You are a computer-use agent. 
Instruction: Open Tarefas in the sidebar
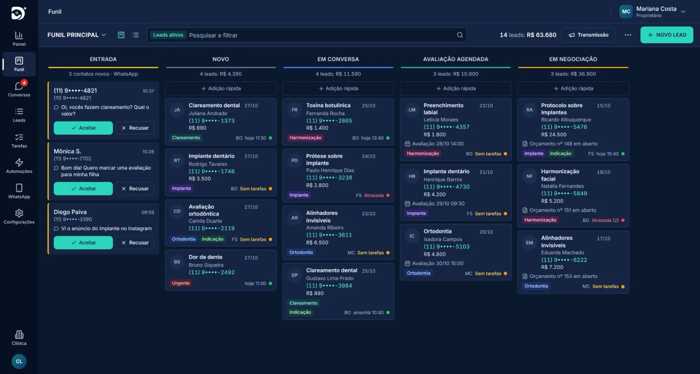19,141
